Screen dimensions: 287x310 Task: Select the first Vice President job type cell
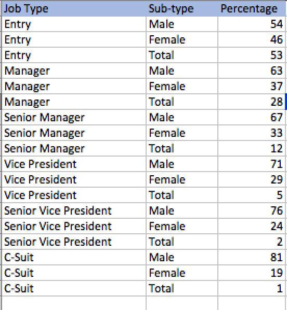(74, 164)
